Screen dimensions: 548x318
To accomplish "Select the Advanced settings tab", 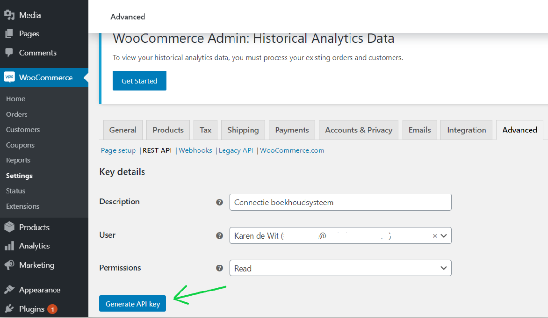I will 520,130.
